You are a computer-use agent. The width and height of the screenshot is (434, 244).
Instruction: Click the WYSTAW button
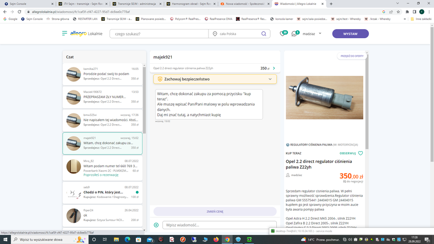pos(351,34)
